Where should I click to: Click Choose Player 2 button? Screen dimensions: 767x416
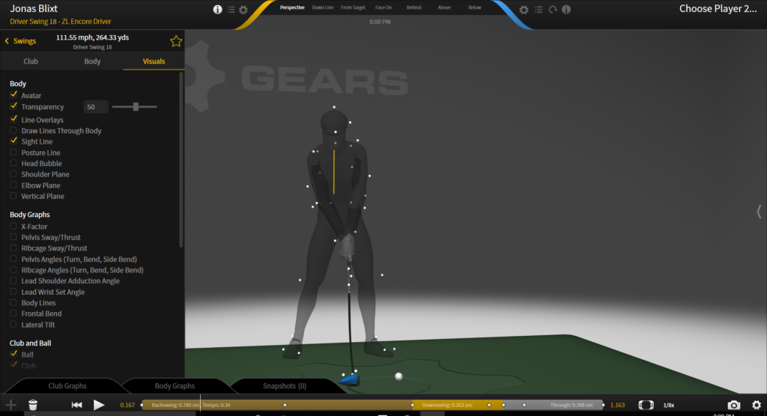tap(718, 8)
